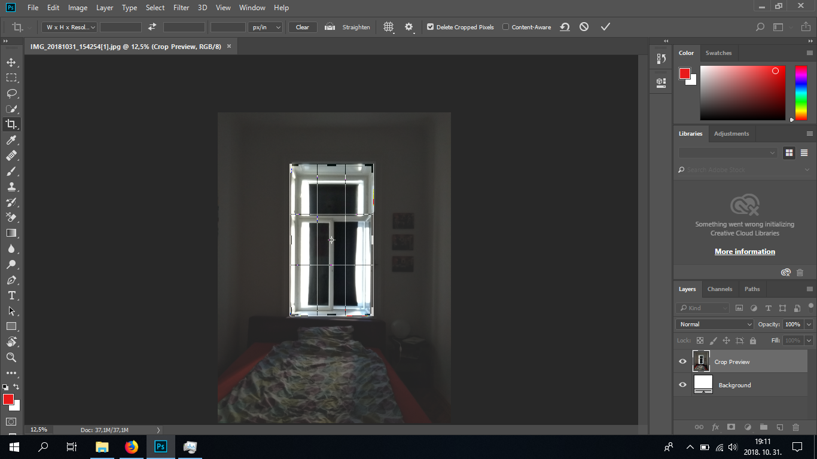The width and height of the screenshot is (817, 459).
Task: Uncheck Delete Cropped Pixels
Action: (x=430, y=27)
